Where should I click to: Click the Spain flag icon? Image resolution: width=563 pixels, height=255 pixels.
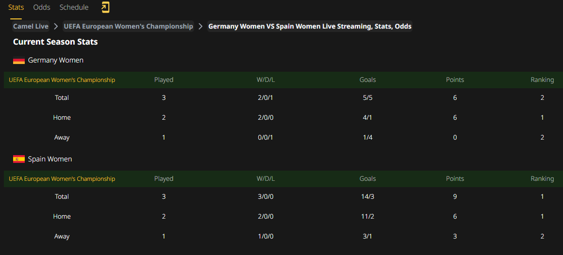click(18, 159)
